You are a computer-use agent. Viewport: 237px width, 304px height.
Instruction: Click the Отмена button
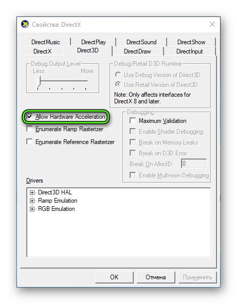156,277
